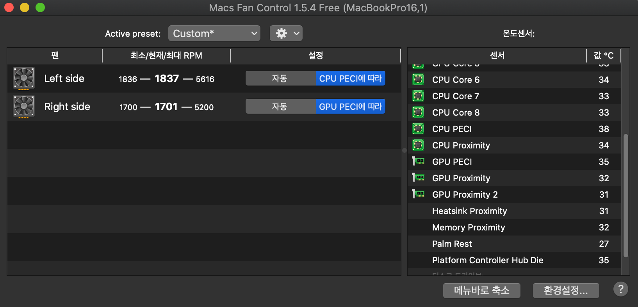Set Right side fan to 자동 mode

pos(280,106)
